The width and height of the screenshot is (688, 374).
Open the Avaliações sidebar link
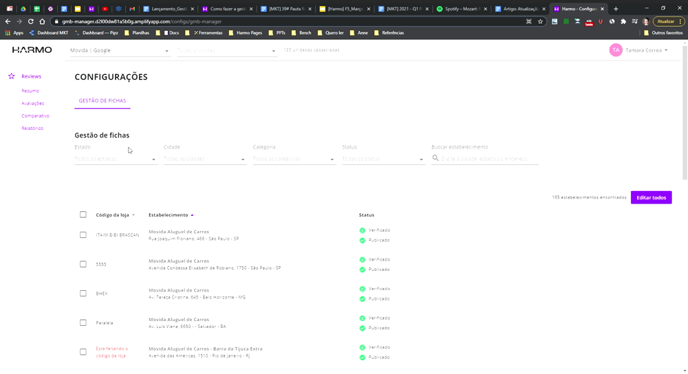tap(33, 104)
